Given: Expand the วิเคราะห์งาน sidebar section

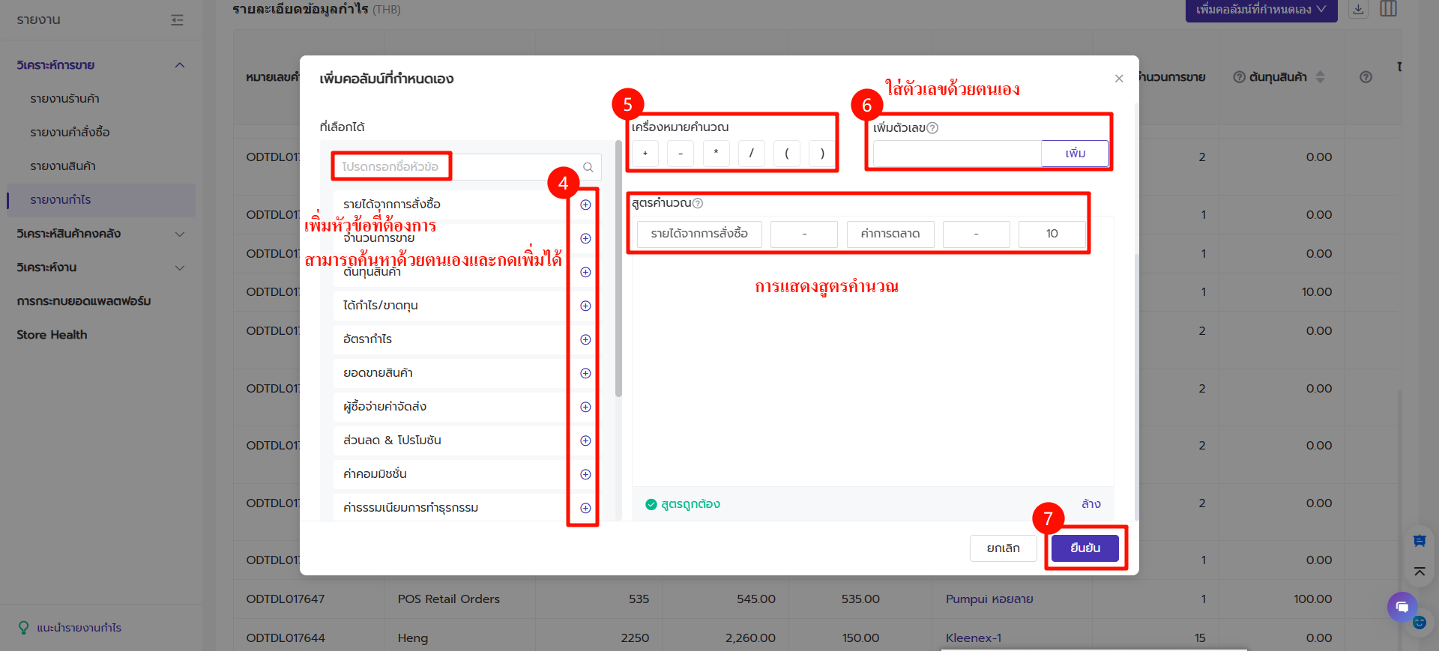Looking at the screenshot, I should (x=179, y=267).
